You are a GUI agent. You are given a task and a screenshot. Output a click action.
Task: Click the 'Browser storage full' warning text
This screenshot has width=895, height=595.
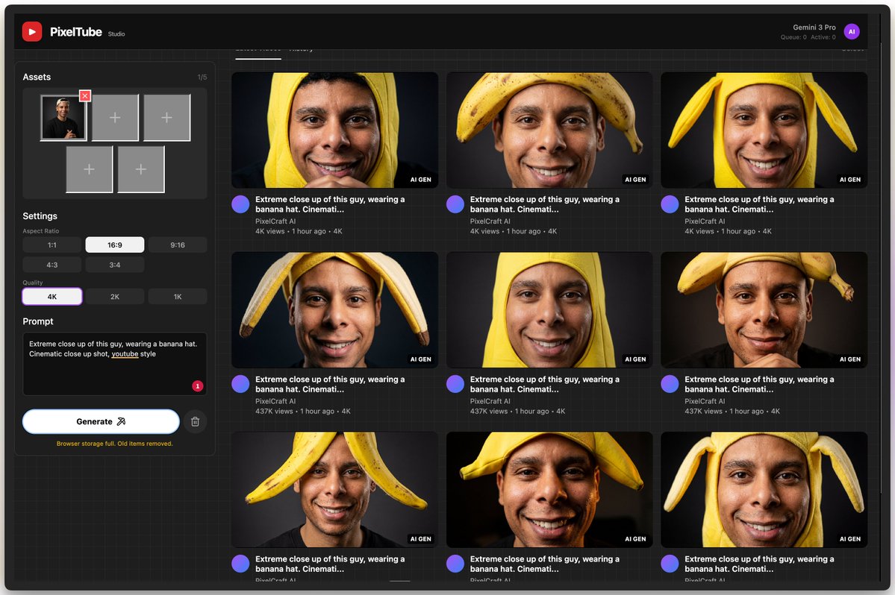[115, 444]
